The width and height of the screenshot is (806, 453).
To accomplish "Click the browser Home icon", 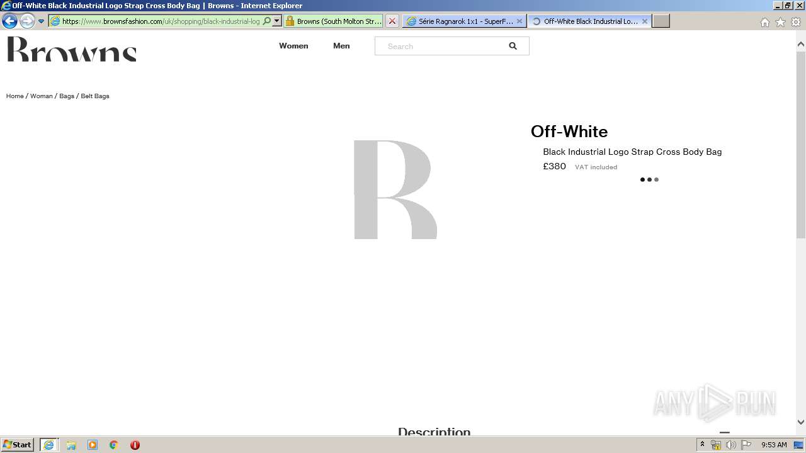I will point(765,22).
